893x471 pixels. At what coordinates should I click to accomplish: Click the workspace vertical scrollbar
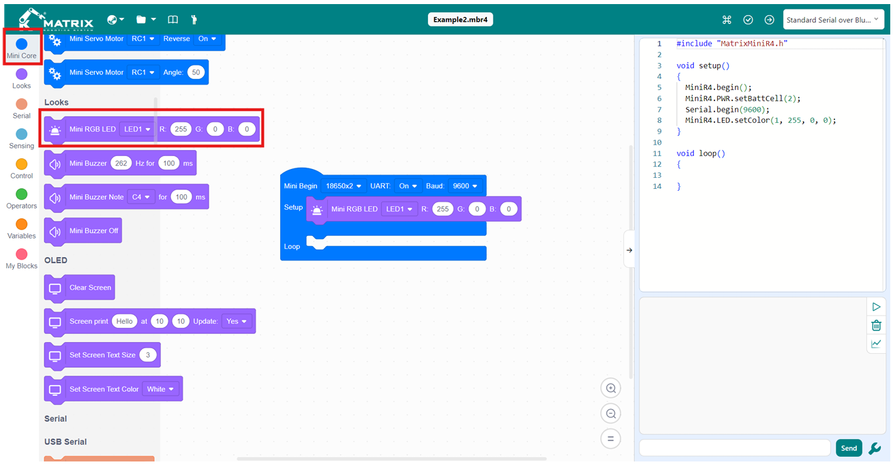pos(631,262)
